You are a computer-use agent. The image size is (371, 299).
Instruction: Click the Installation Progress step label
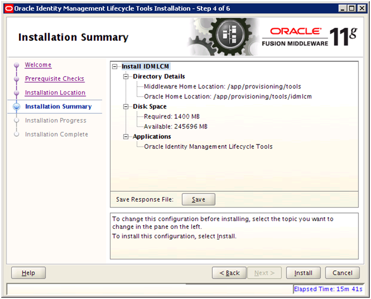(56, 120)
